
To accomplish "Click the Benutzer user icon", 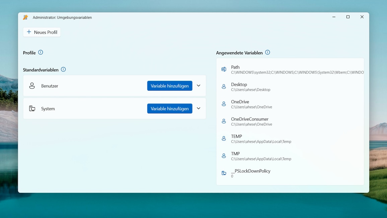I will tap(32, 86).
